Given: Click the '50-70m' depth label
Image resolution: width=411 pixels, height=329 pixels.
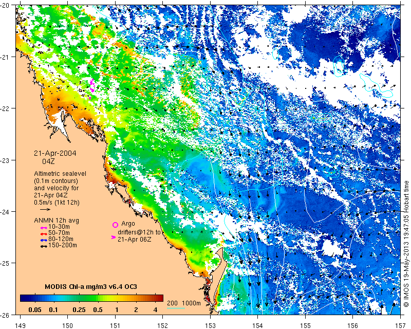Looking at the screenshot, I should [x=59, y=233].
